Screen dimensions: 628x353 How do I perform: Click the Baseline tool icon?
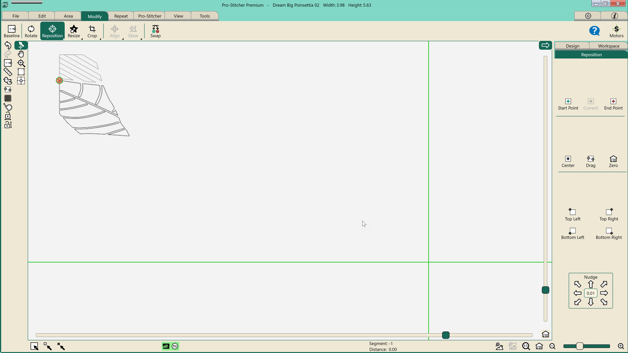[12, 31]
